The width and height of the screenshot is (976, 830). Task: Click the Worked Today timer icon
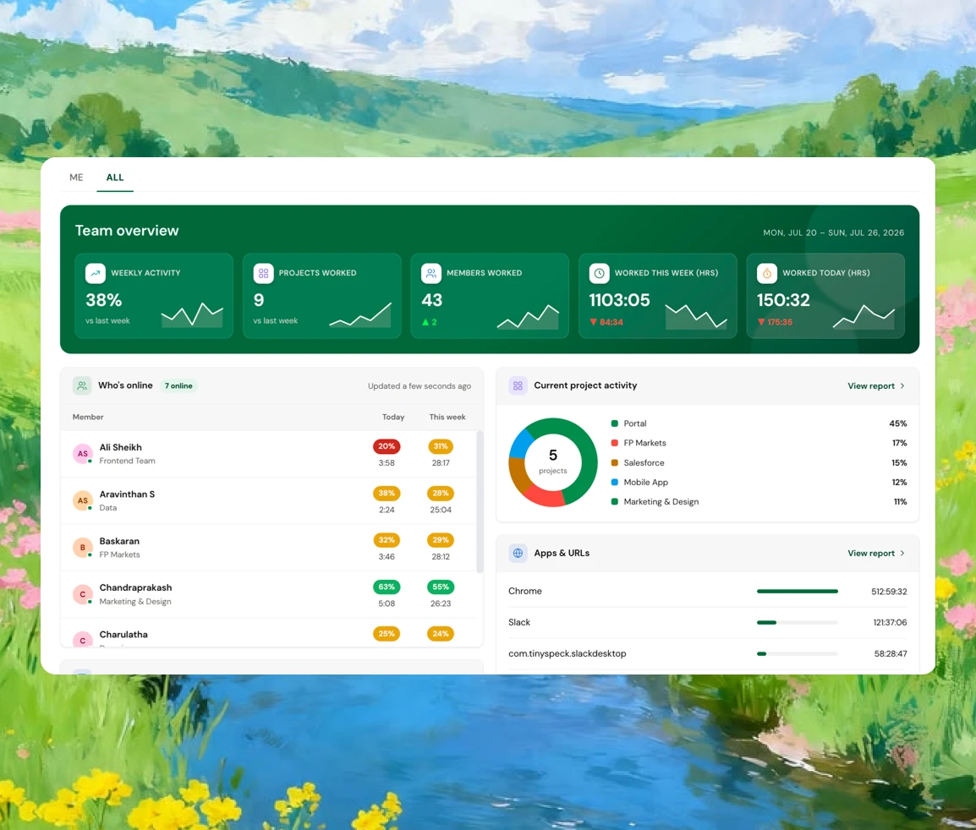point(767,273)
